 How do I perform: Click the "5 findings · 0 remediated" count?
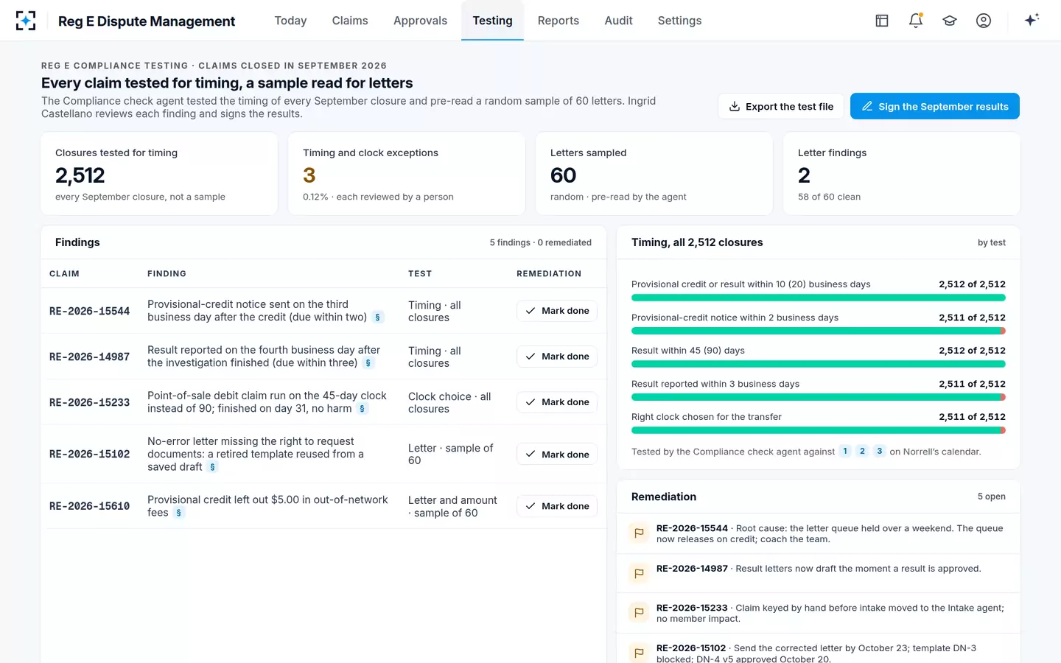tap(541, 242)
